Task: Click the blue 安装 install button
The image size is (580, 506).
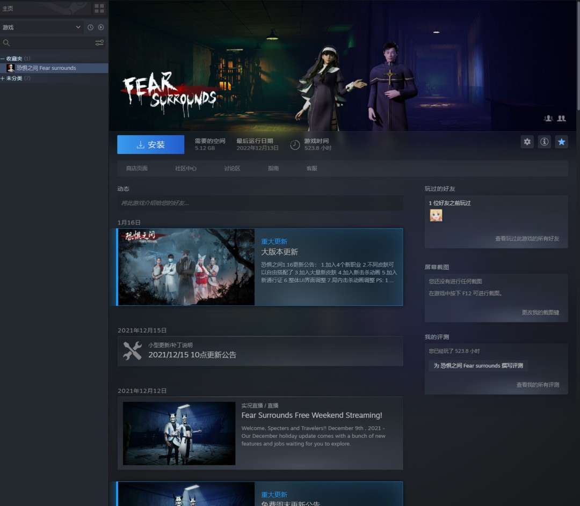Action: tap(150, 144)
